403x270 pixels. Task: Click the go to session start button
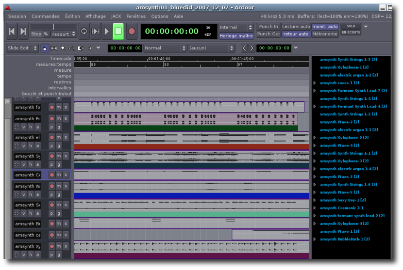click(x=12, y=32)
